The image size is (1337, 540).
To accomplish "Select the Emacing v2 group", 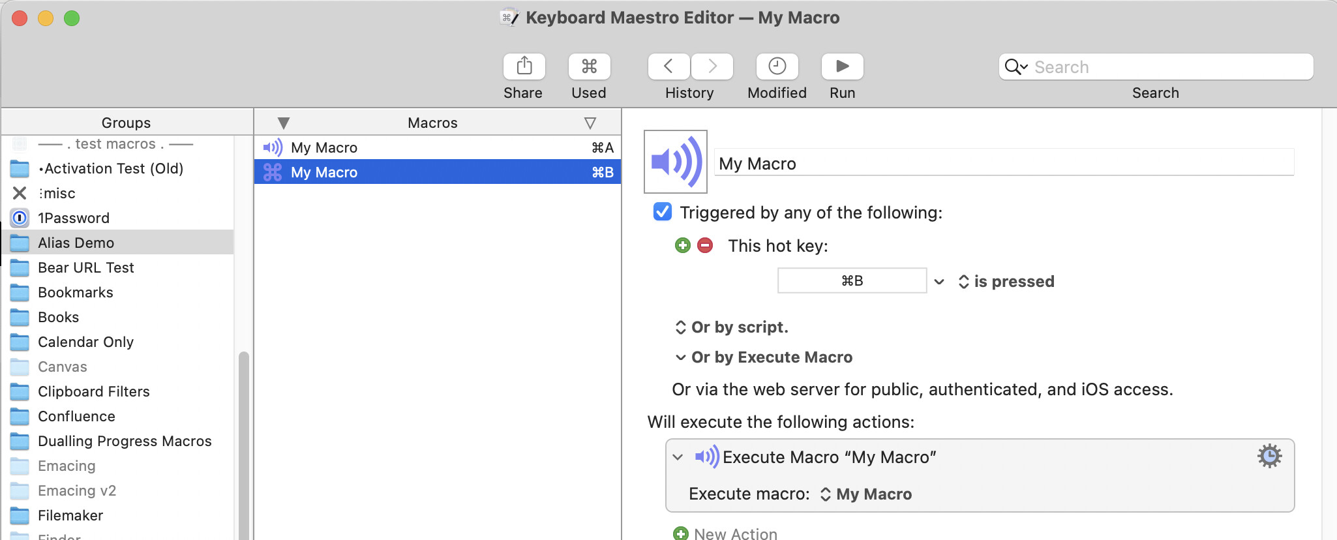I will (117, 490).
